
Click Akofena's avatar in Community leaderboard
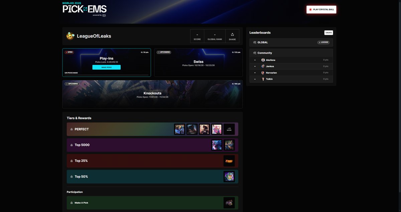[x=263, y=60]
